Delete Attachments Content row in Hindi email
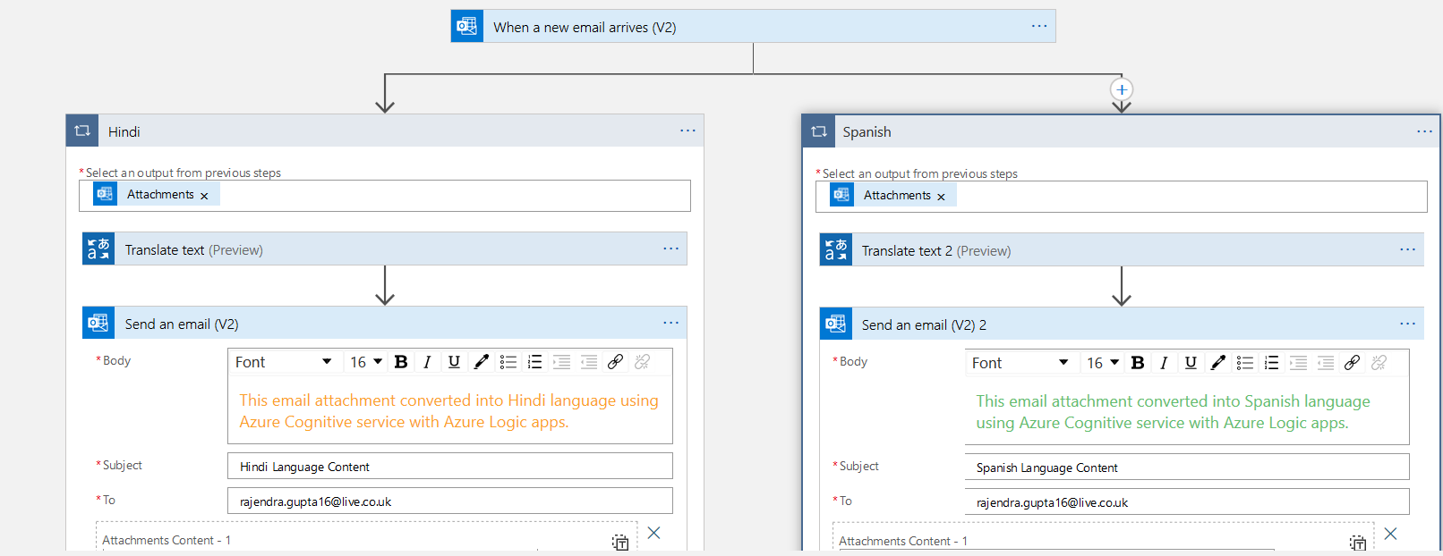The width and height of the screenshot is (1443, 556). [x=653, y=533]
